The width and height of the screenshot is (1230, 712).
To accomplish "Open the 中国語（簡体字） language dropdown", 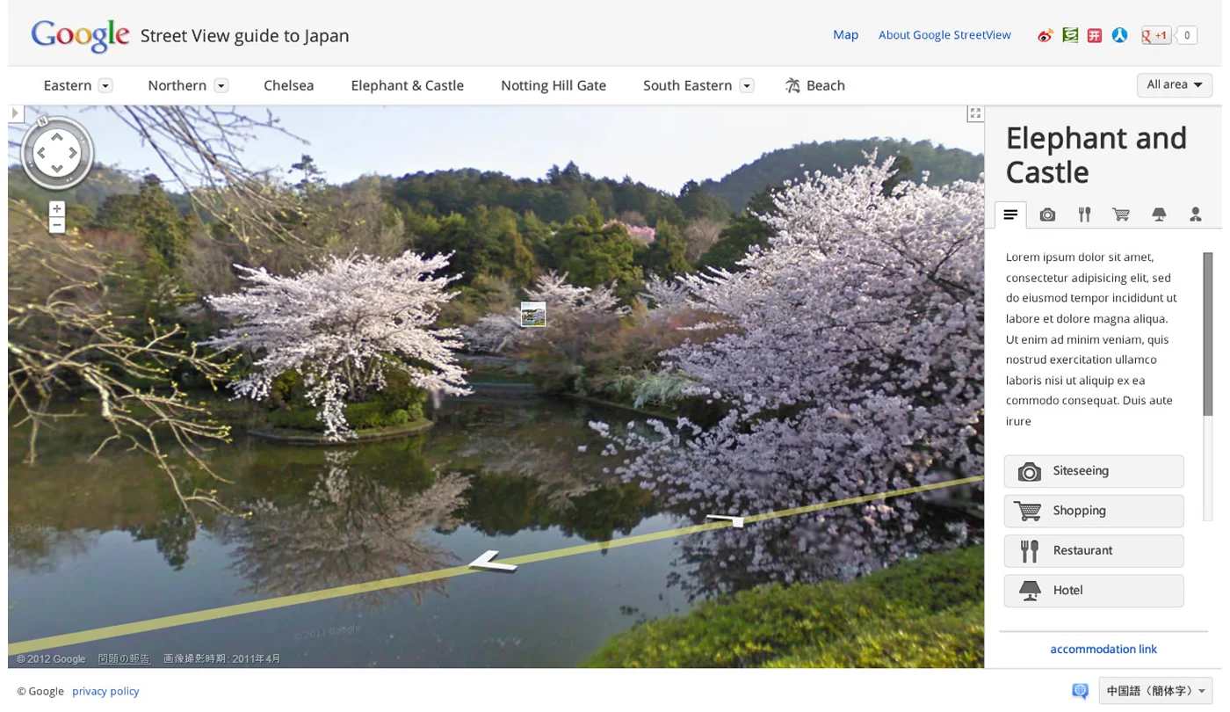I will point(1155,691).
